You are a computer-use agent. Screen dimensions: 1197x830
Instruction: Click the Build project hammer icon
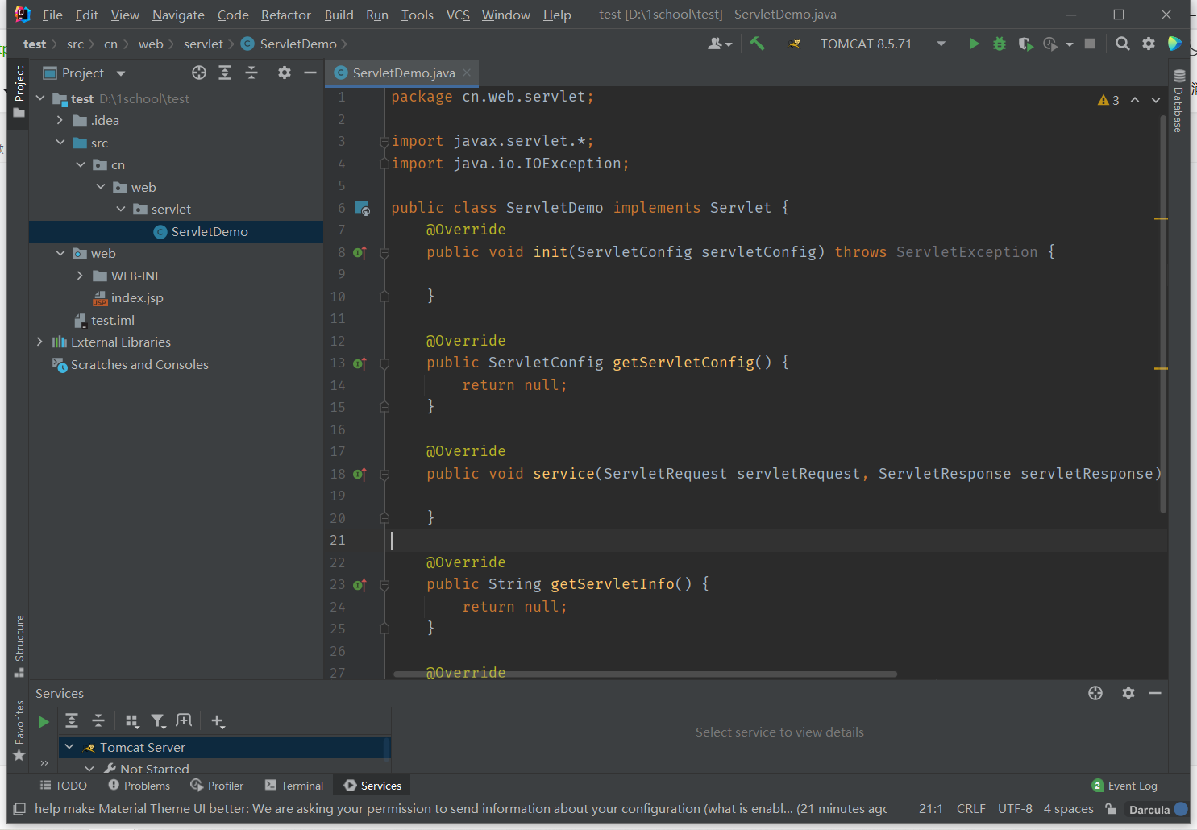point(757,44)
